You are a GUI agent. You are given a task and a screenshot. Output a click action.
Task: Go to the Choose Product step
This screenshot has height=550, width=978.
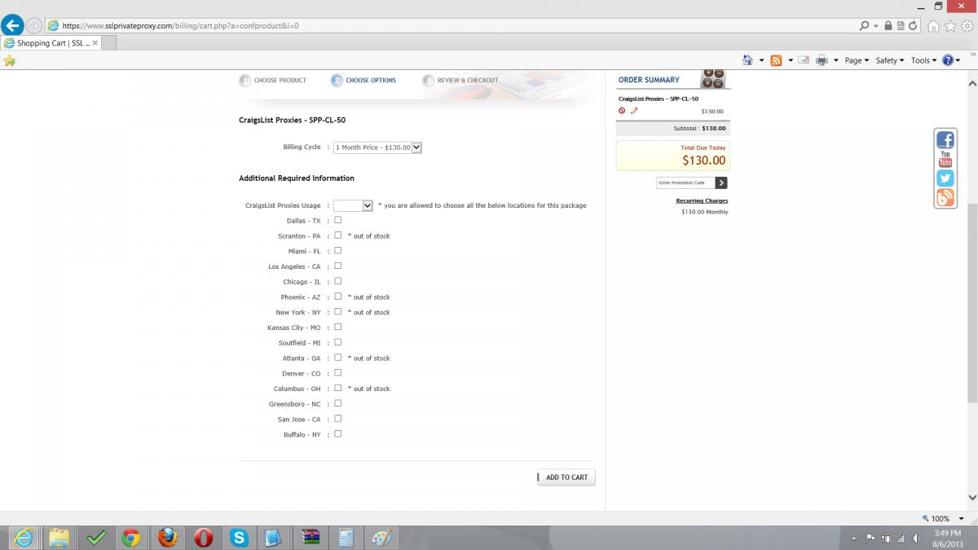click(273, 80)
